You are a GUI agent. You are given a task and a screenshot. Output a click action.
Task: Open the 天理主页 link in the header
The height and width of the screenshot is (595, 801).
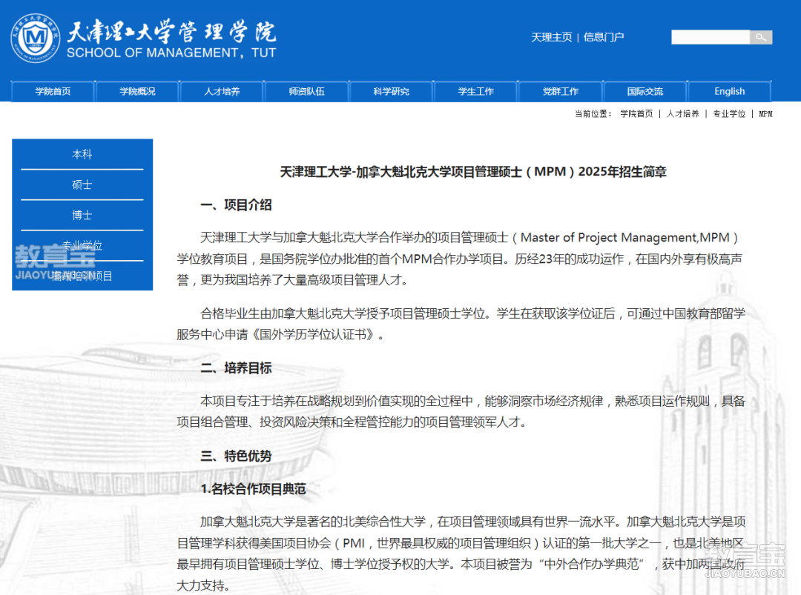point(551,37)
